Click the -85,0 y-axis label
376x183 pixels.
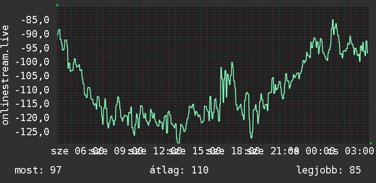pos(35,20)
